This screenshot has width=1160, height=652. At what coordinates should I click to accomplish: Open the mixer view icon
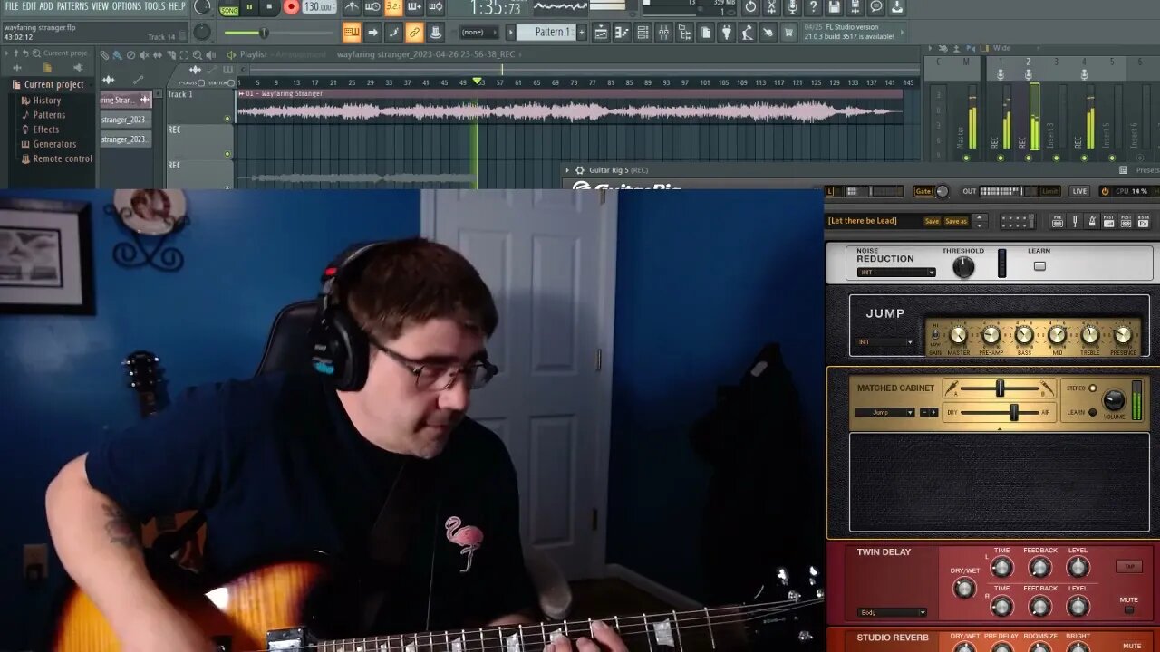[663, 32]
